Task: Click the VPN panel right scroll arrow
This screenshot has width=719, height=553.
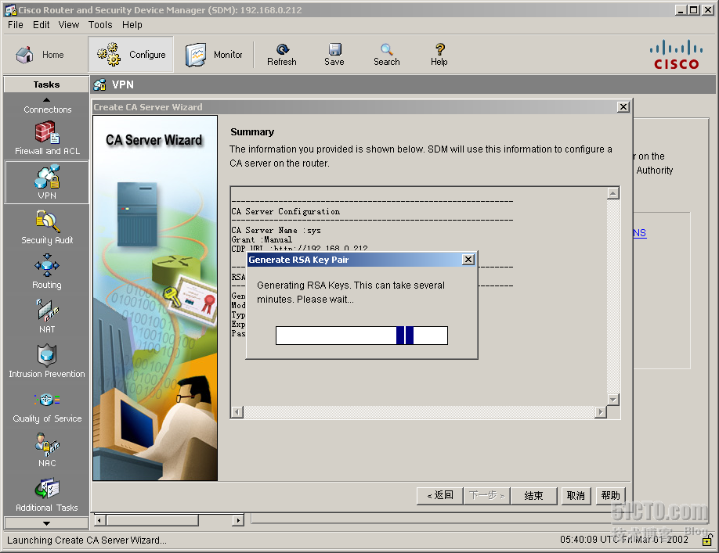Action: coord(237,520)
